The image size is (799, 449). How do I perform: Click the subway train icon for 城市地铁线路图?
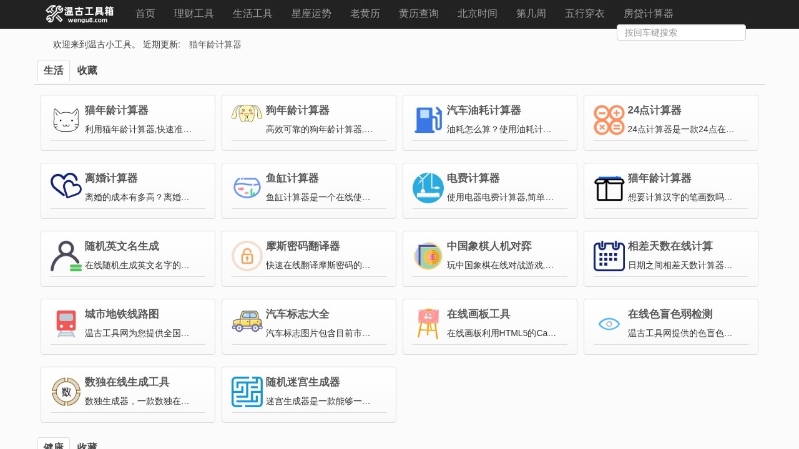click(66, 324)
